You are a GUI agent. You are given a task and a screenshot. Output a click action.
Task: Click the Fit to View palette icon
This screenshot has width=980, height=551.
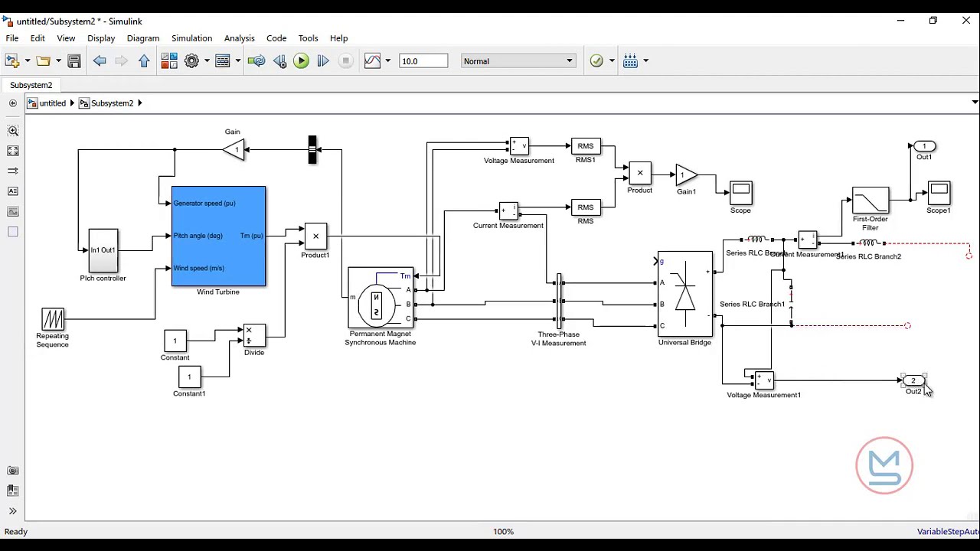tap(13, 151)
